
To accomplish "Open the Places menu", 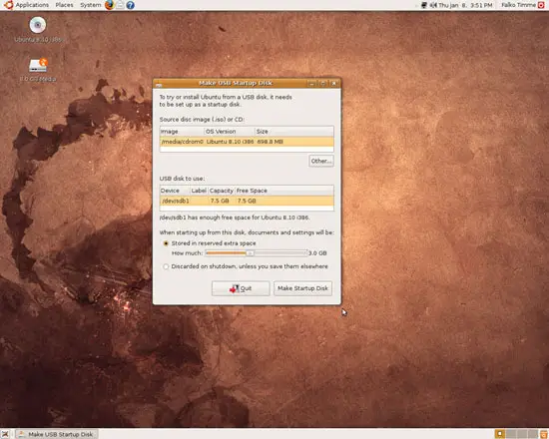I will pyautogui.click(x=65, y=5).
